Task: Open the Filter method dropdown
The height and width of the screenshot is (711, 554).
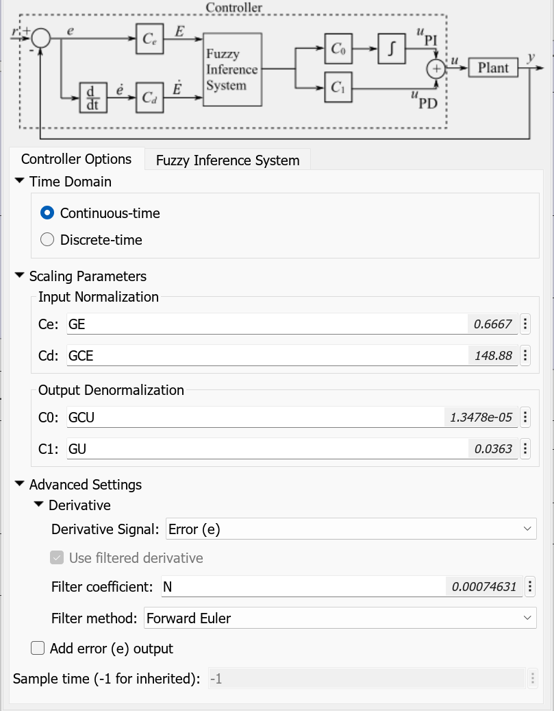Action: coord(340,618)
